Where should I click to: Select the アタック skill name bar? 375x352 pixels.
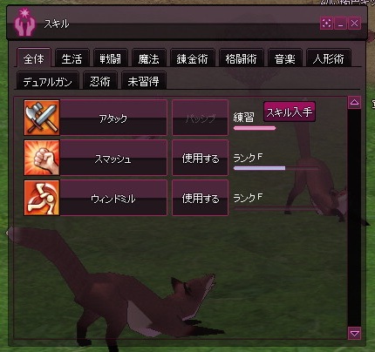(x=113, y=118)
